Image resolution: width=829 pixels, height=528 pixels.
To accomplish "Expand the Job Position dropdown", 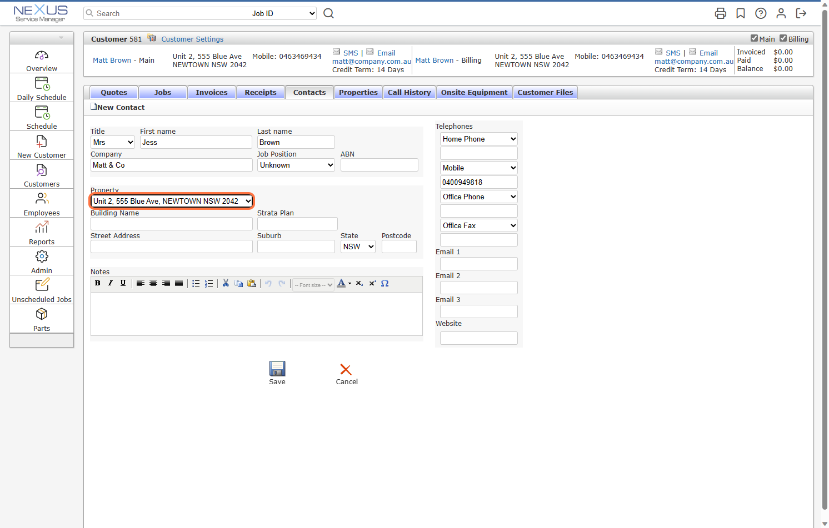I will pyautogui.click(x=296, y=164).
